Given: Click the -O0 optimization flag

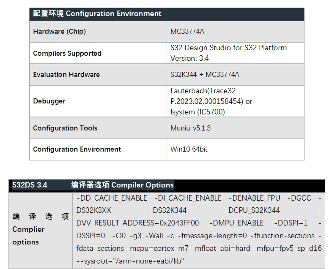Looking at the screenshot, I should point(119,236).
